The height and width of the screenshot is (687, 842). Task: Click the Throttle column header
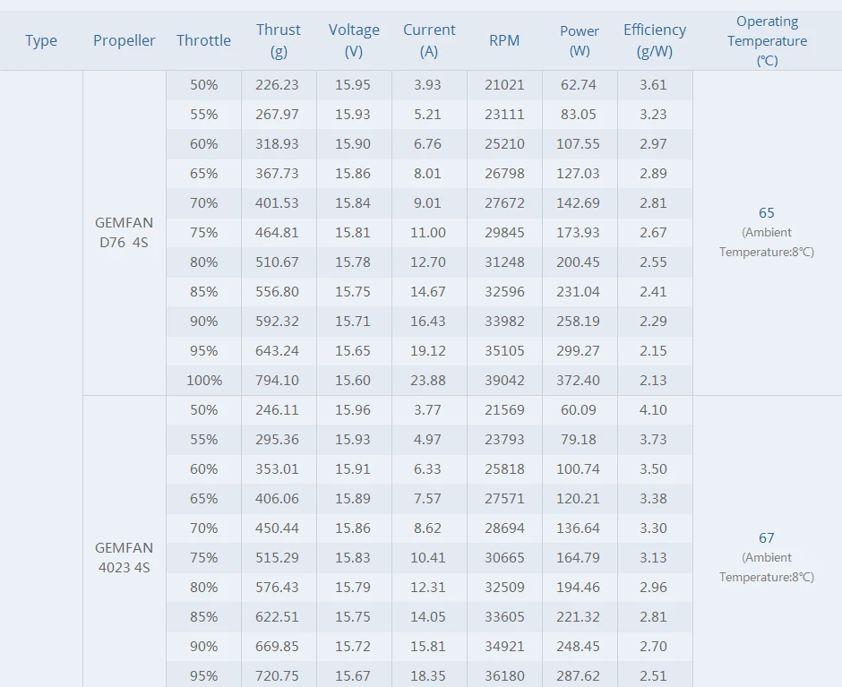(x=203, y=40)
